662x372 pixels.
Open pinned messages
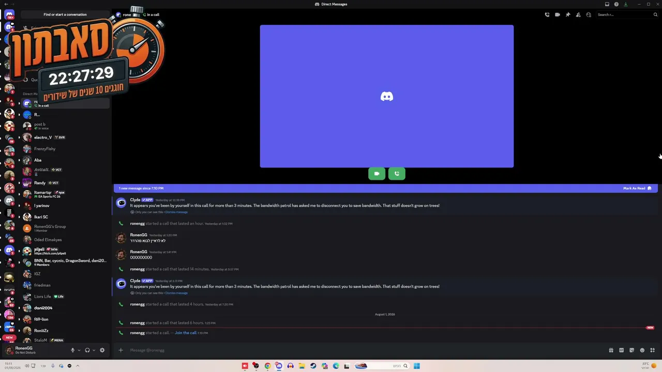(x=568, y=14)
